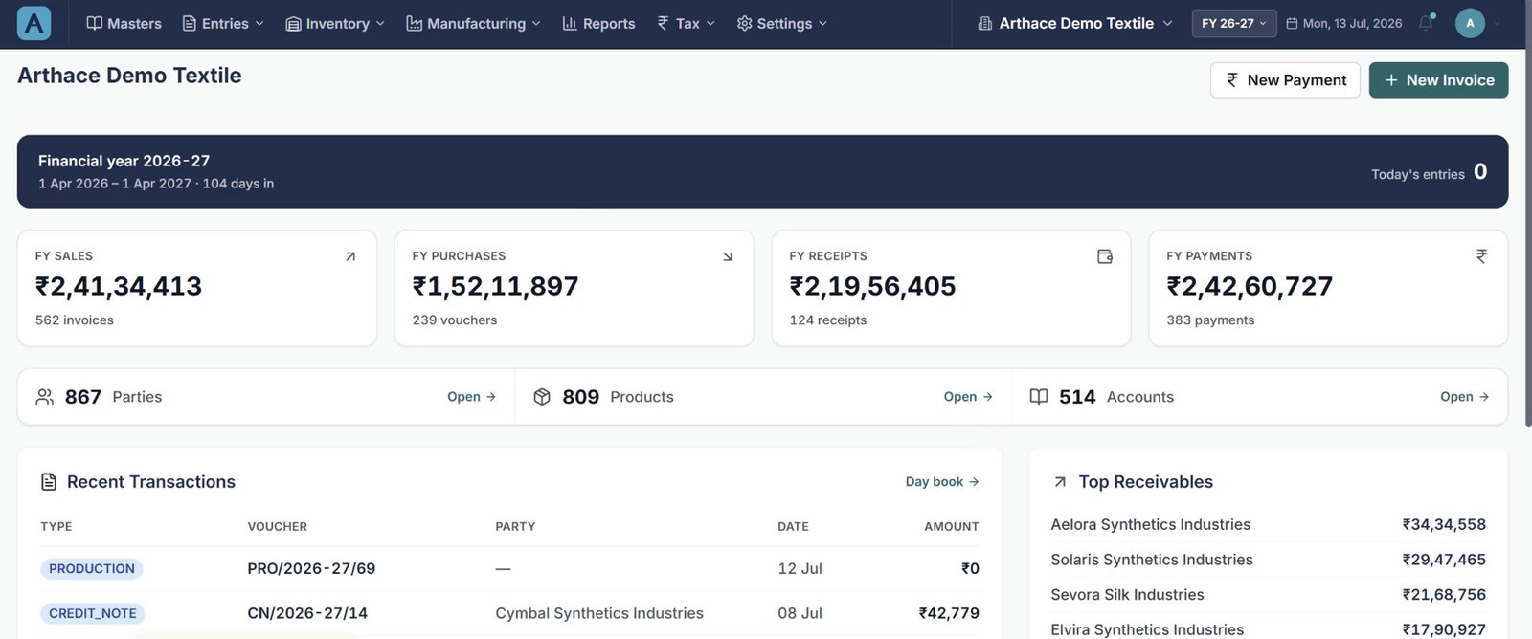Click party Cymbal Synthetics Industries
Viewport: 1532px width, 639px height.
click(x=599, y=613)
